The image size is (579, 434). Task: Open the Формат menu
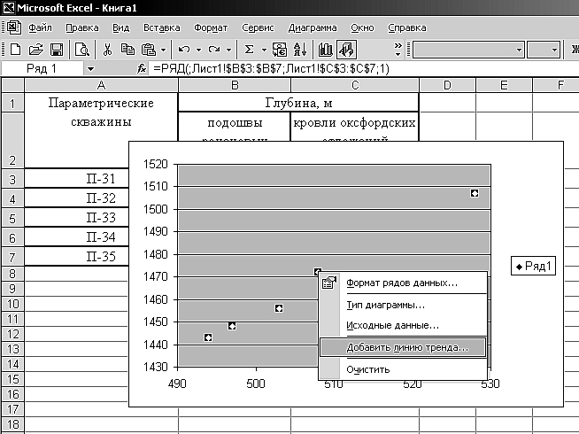(x=211, y=27)
